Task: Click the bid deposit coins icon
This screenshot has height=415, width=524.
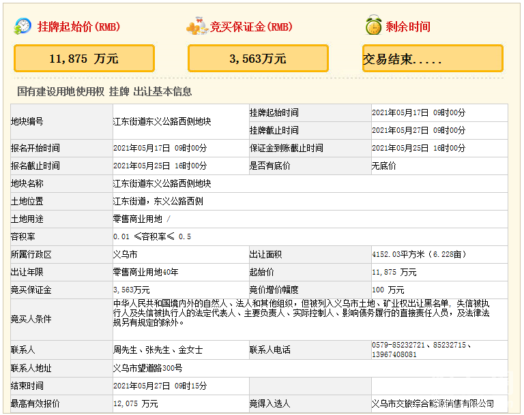Action: click(x=196, y=27)
